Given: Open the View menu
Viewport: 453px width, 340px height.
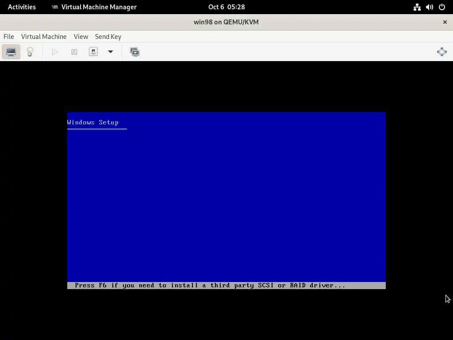Looking at the screenshot, I should coord(81,37).
